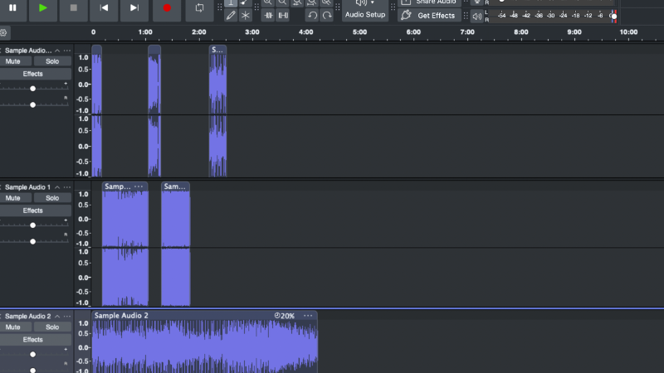Redo the last undone action
The image size is (664, 373).
point(327,16)
